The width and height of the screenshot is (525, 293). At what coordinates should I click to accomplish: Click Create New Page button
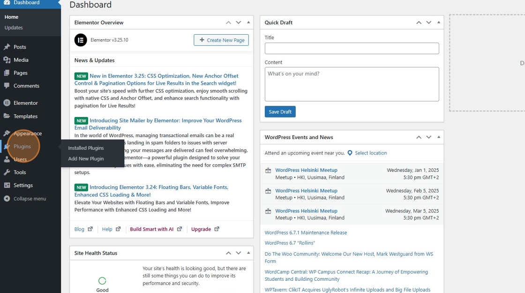pos(221,40)
